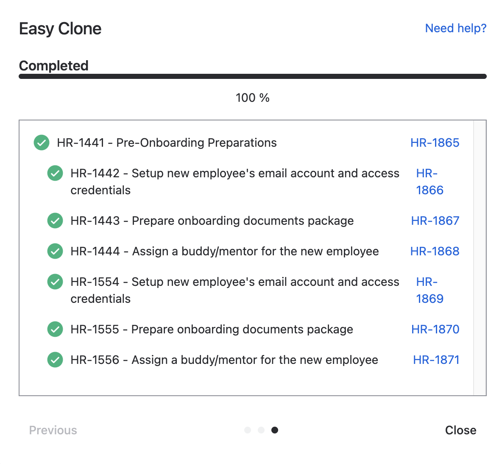Click the results list scrollbar track

coord(480,258)
